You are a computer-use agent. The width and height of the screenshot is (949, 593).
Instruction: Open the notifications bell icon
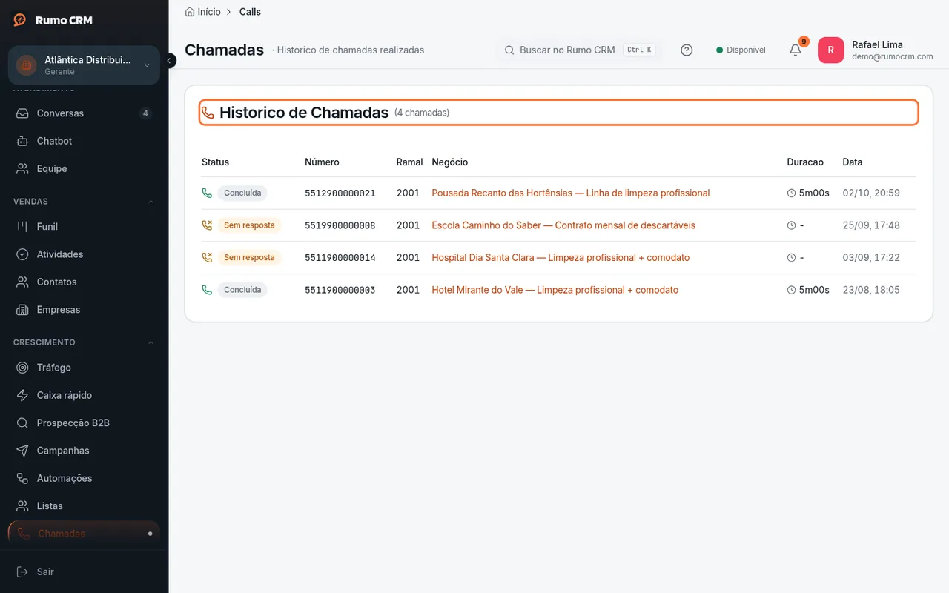795,50
